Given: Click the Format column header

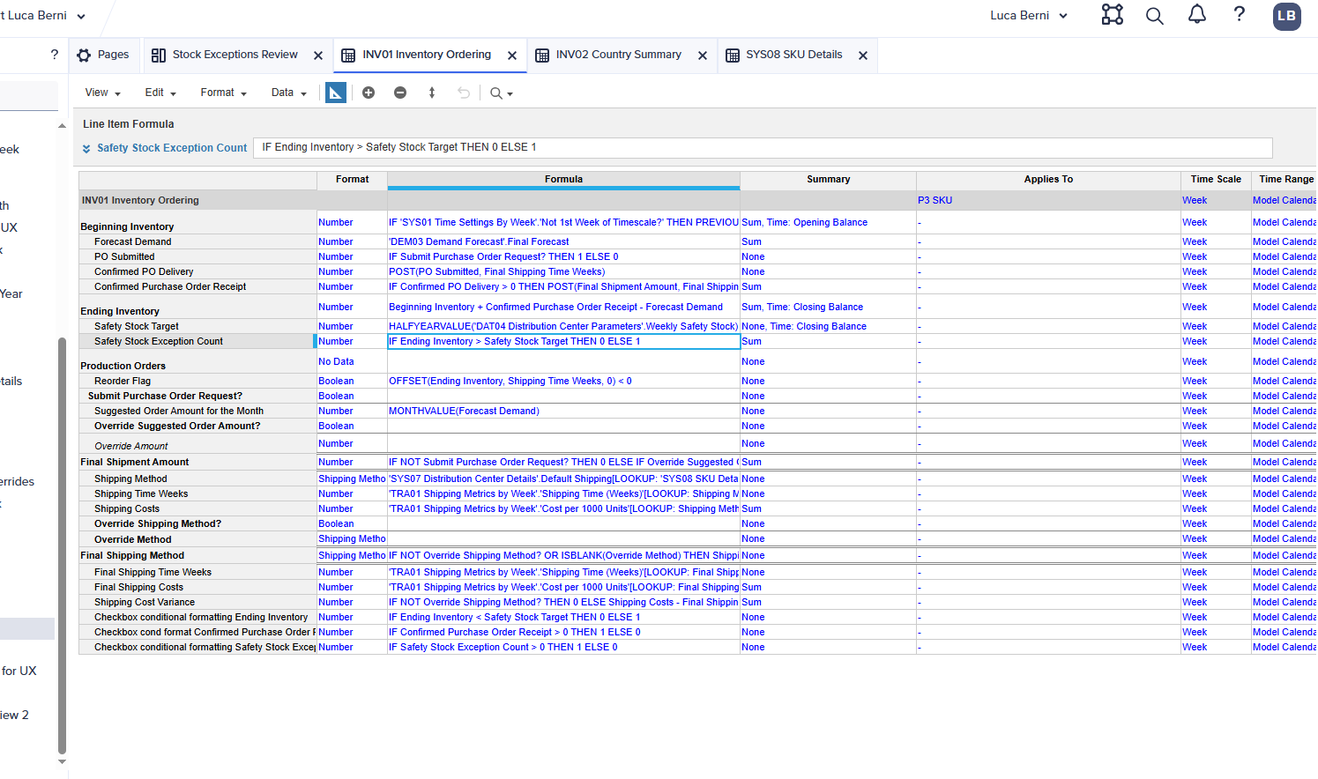Looking at the screenshot, I should pos(352,179).
